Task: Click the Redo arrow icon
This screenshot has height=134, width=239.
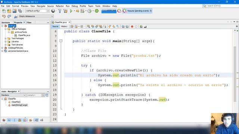Action: coord(9,16)
